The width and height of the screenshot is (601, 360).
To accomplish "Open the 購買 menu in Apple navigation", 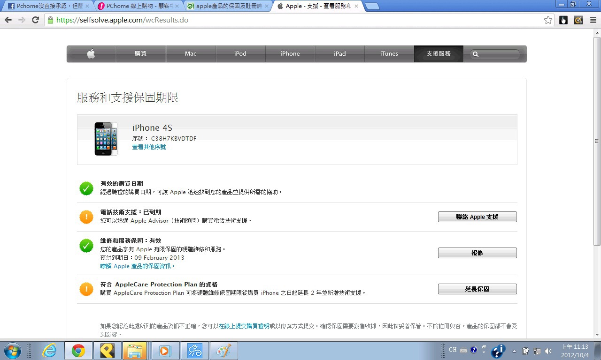I will (141, 54).
